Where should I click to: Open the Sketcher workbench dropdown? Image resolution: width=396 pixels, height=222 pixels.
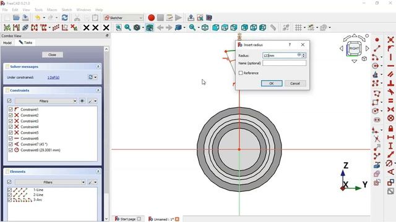pyautogui.click(x=124, y=18)
